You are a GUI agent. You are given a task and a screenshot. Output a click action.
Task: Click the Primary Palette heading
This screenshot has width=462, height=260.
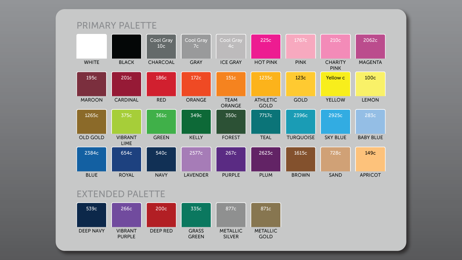point(117,26)
